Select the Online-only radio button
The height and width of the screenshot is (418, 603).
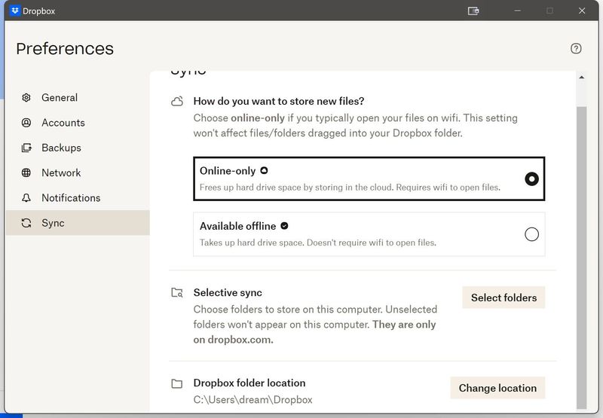[x=531, y=179]
